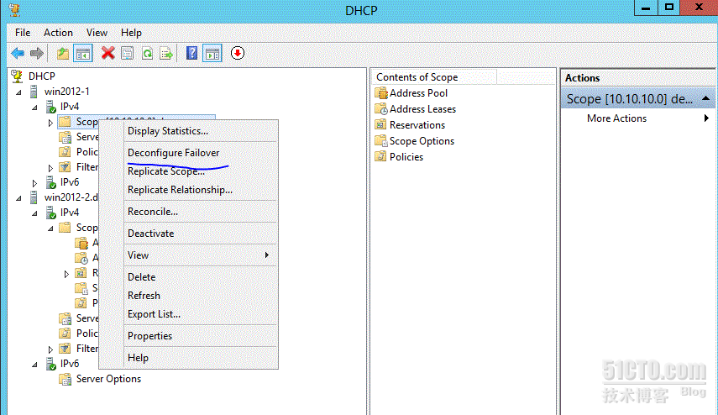The width and height of the screenshot is (718, 415).
Task: Open the View menu in menu bar
Action: (97, 33)
